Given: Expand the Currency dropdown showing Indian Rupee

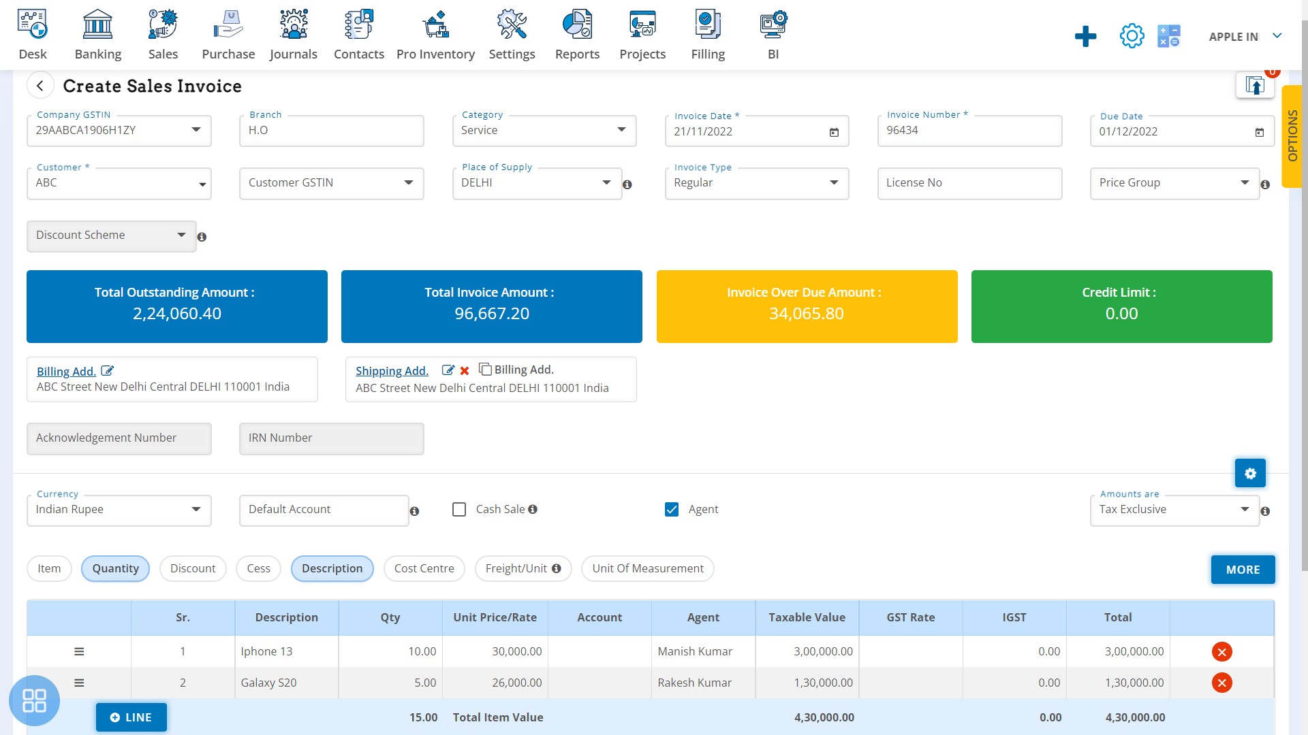Looking at the screenshot, I should [119, 510].
